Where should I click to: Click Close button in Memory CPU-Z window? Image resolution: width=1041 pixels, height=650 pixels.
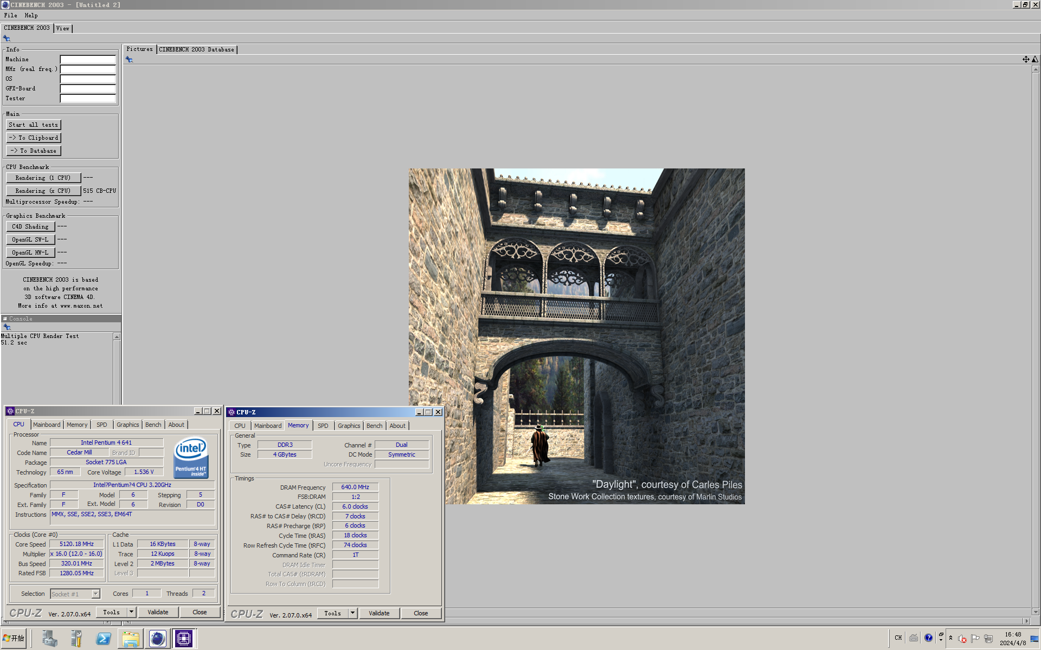421,613
